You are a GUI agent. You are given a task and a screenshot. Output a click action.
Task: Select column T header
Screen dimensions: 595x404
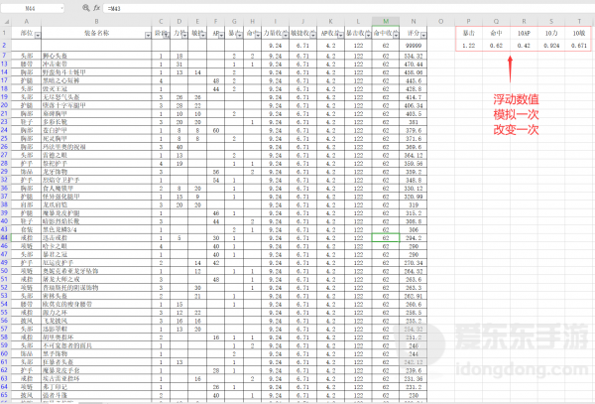pos(579,20)
